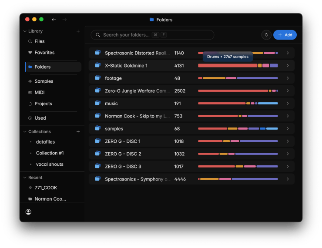Click the Zero-G Jungle Warfare folder name
This screenshot has height=248, width=322.
137,91
